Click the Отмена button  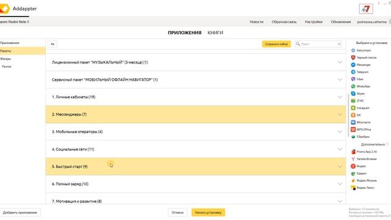[178, 213]
